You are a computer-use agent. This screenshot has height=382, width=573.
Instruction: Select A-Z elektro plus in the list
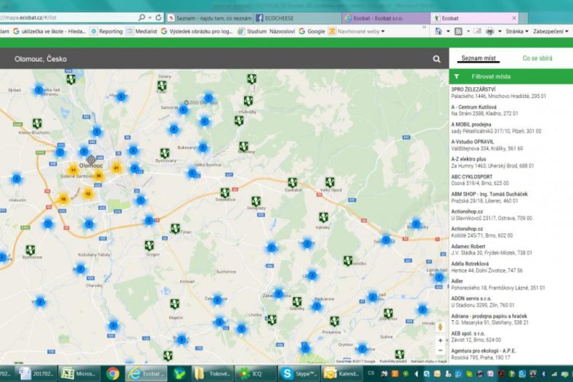[511, 162]
